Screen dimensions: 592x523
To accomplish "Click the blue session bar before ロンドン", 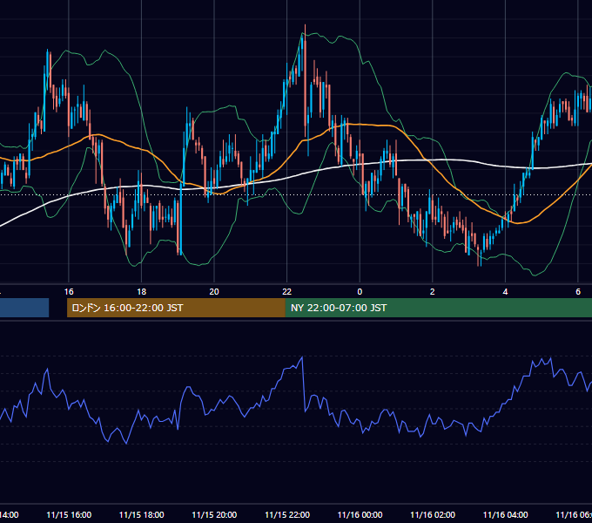I will [24, 308].
